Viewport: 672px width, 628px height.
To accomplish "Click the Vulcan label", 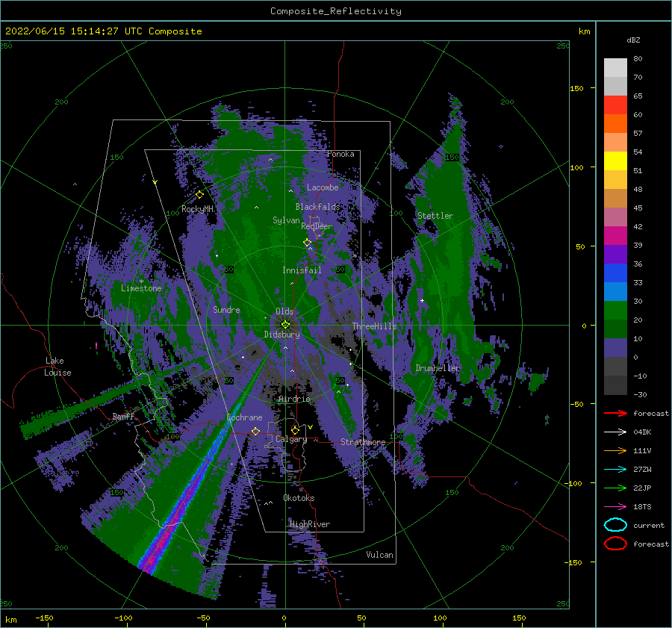I will (x=380, y=555).
